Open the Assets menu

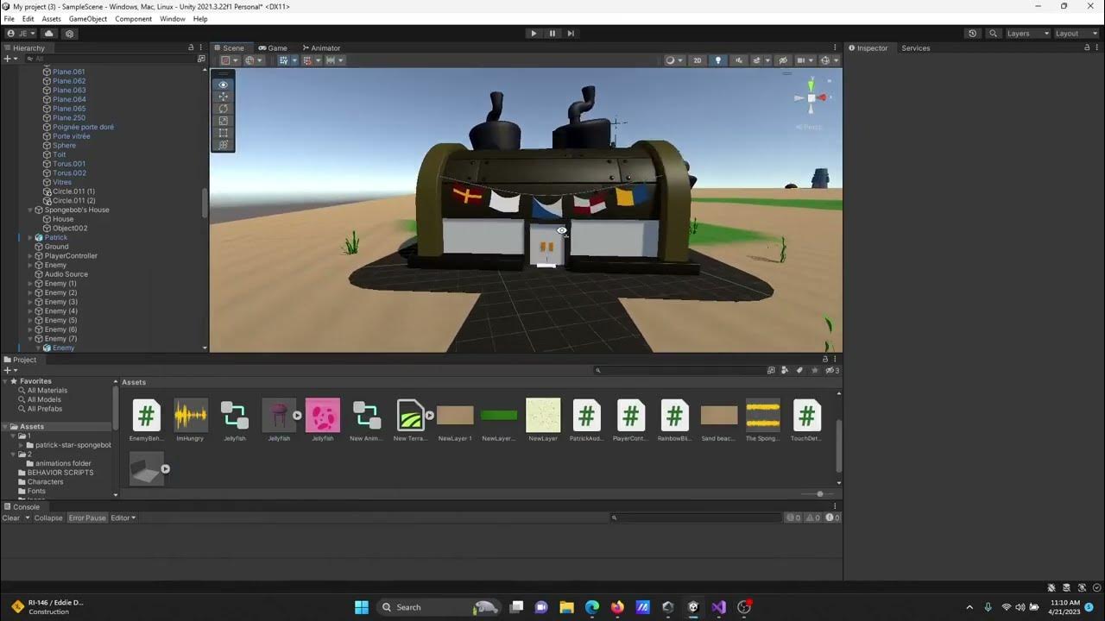[52, 19]
